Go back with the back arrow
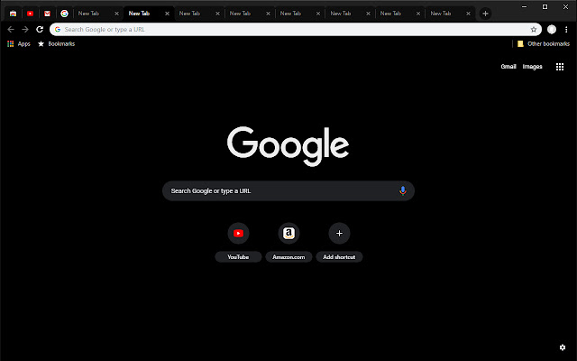Image resolution: width=577 pixels, height=361 pixels. pyautogui.click(x=11, y=30)
